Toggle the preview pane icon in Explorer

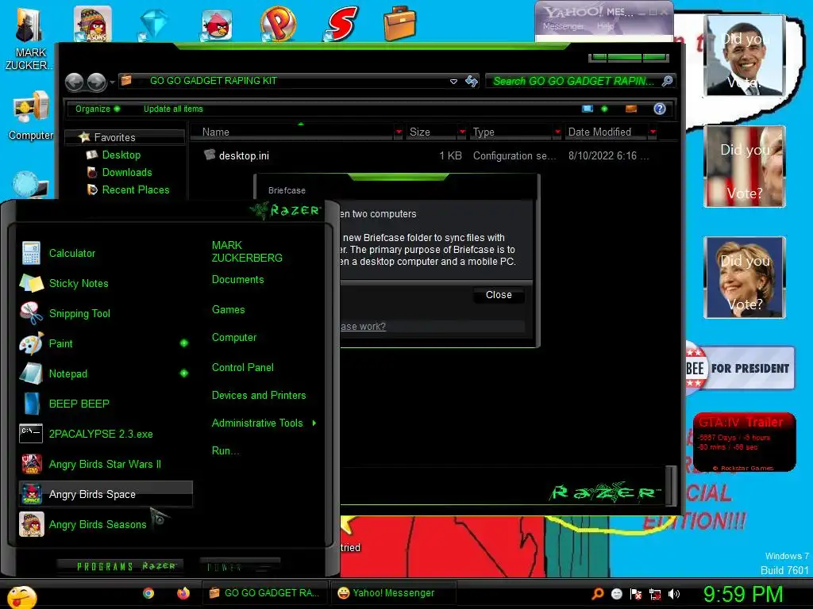[631, 109]
